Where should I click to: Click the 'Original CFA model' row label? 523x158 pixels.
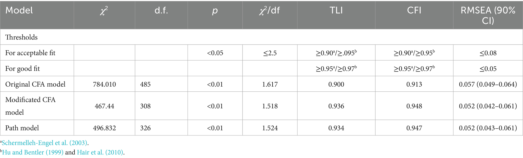pyautogui.click(x=35, y=84)
